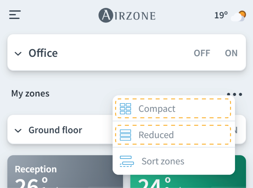The image size is (253, 188).
Task: Open the hamburger navigation menu
Action: [15, 15]
